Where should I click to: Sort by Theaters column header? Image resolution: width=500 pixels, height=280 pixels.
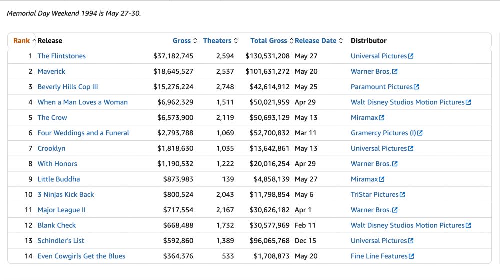point(217,41)
